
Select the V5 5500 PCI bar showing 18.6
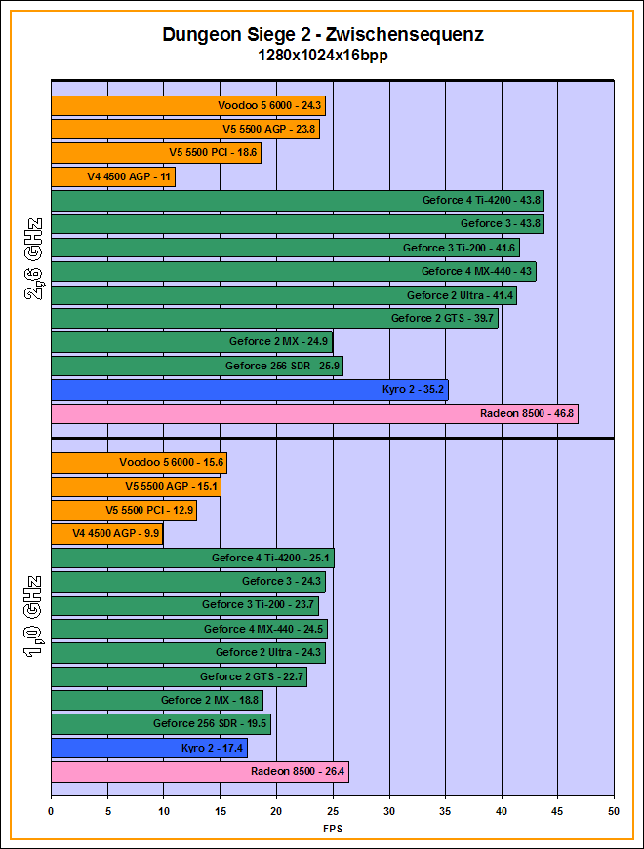click(x=155, y=153)
